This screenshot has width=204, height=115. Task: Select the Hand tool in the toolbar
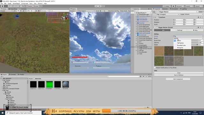pyautogui.click(x=3, y=6)
